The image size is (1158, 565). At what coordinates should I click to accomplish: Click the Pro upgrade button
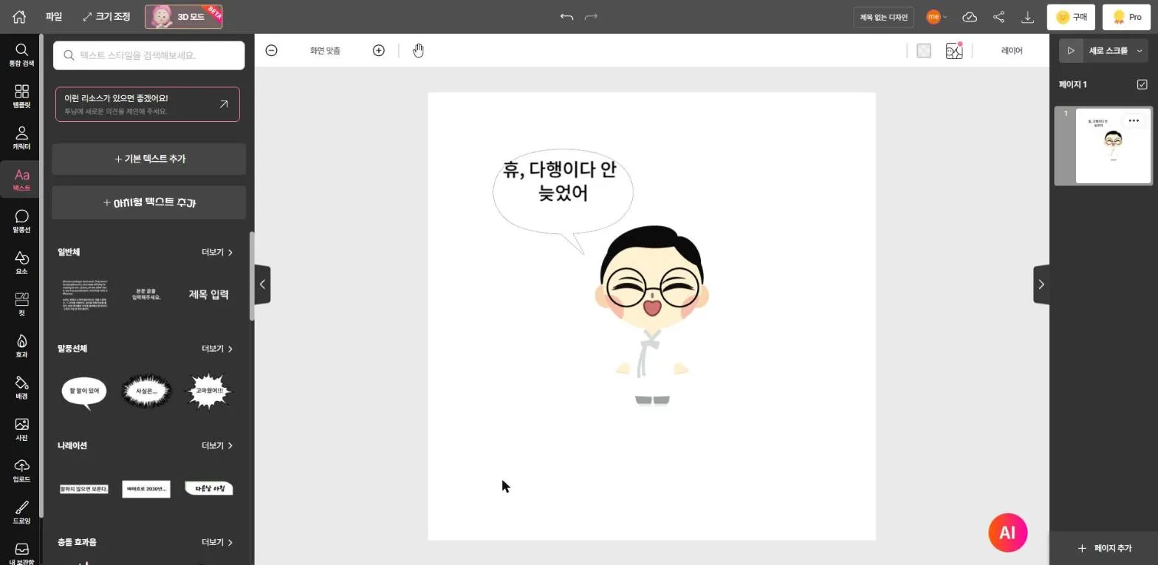(1126, 17)
